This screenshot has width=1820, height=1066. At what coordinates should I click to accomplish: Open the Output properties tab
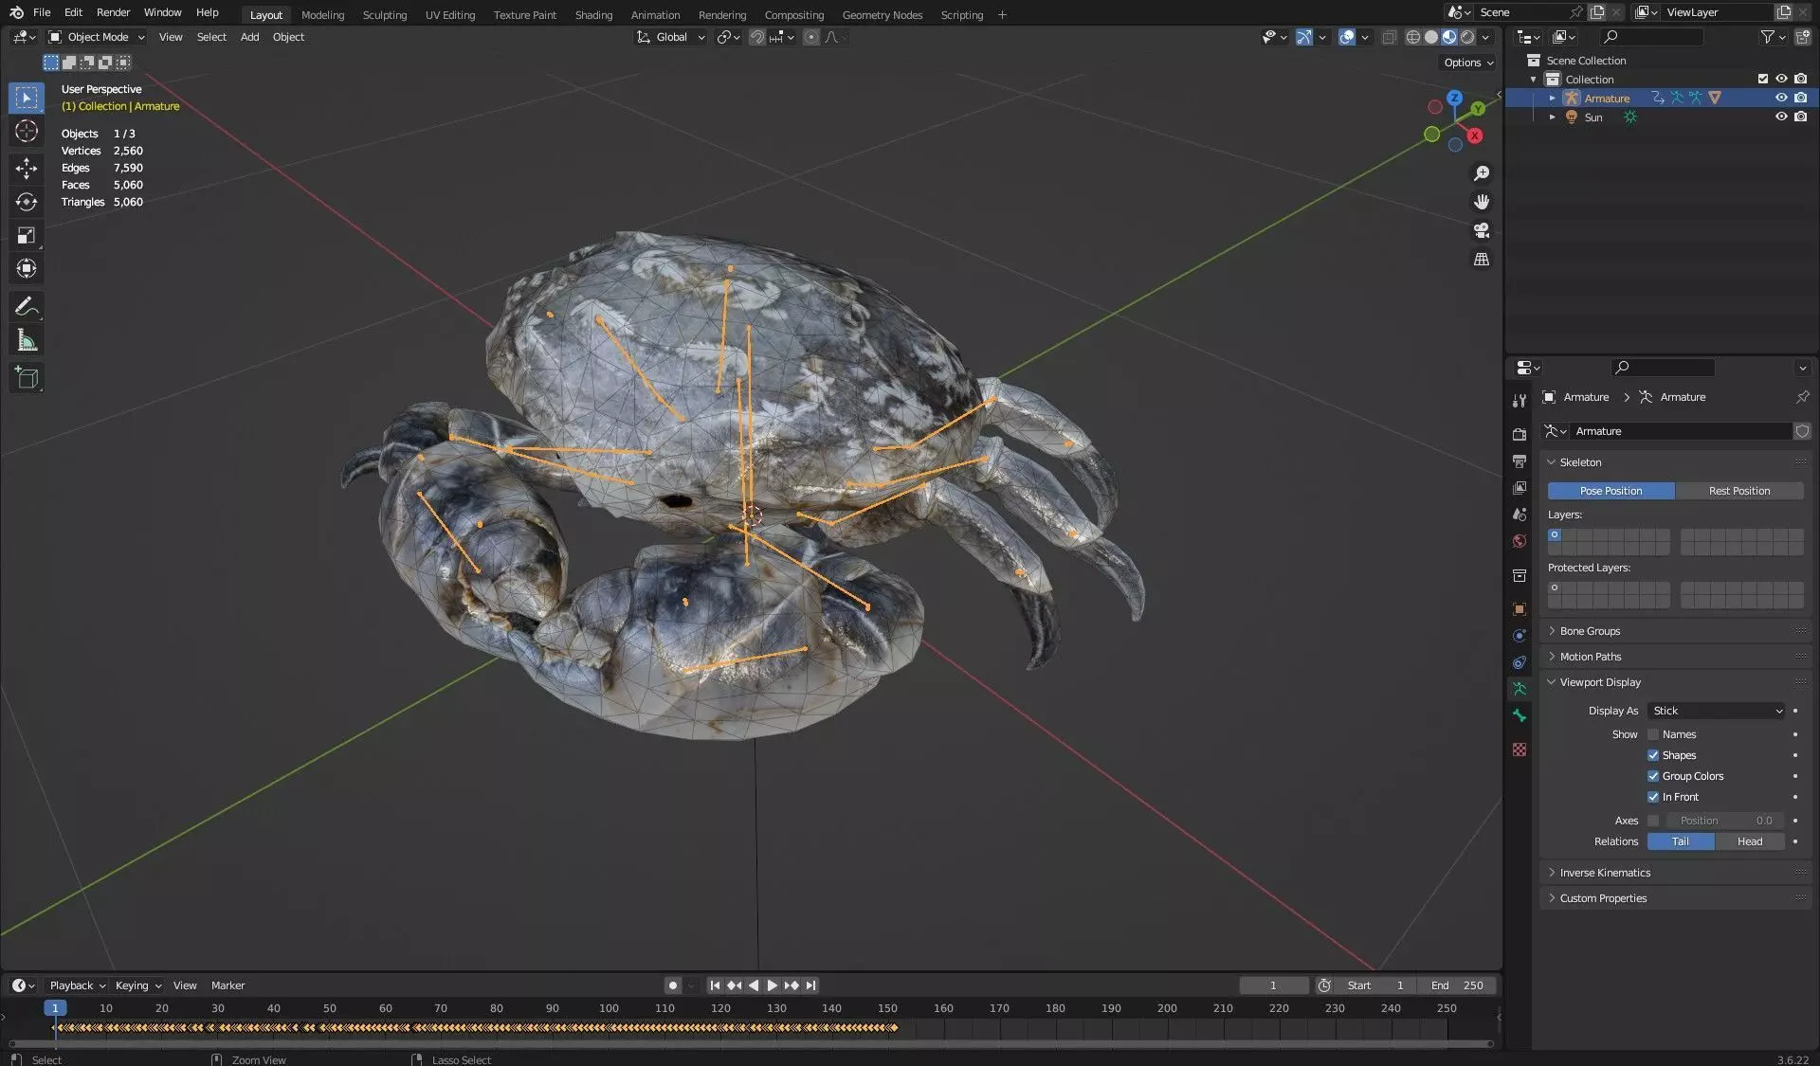point(1520,461)
